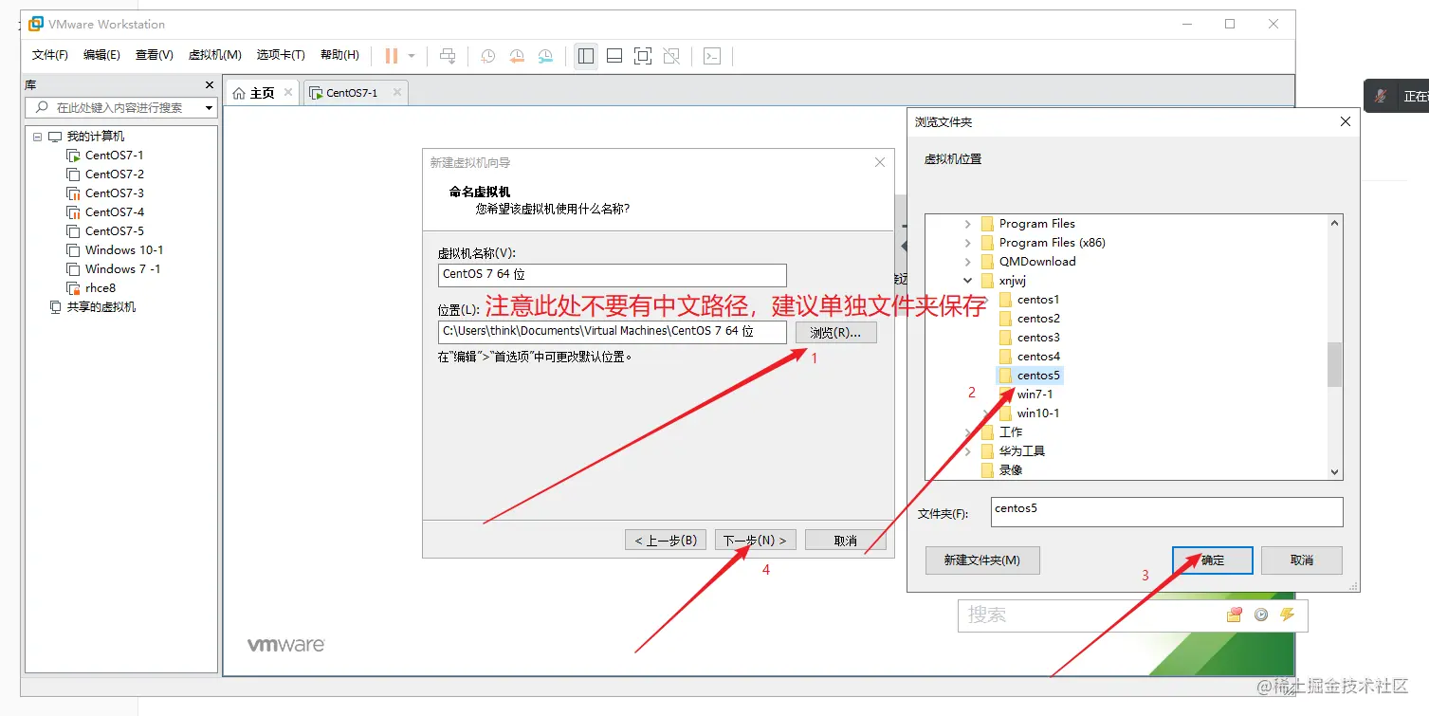
Task: Click inside the 虚拟机名称 name field
Action: [612, 275]
